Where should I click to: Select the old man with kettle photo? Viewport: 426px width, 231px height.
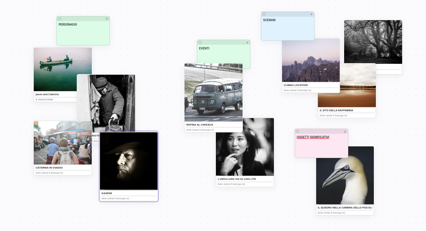click(106, 103)
